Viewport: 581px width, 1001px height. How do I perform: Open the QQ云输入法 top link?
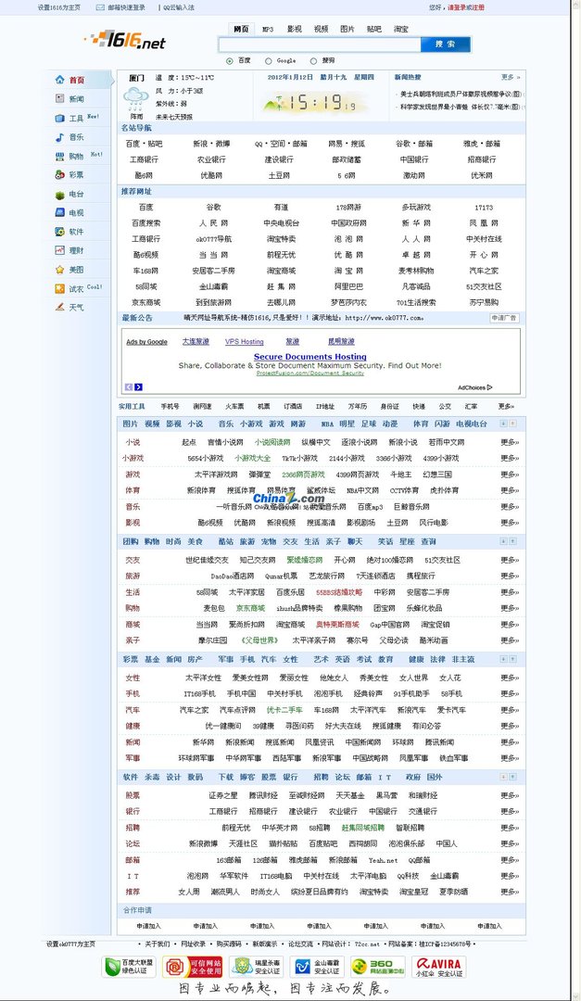179,7
